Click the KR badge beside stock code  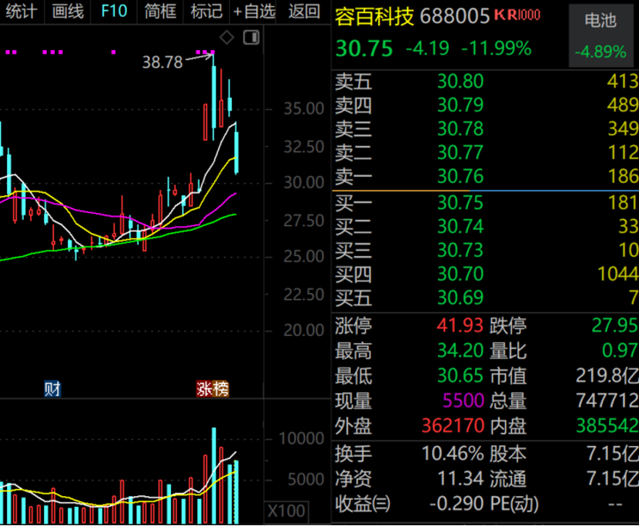(x=517, y=15)
